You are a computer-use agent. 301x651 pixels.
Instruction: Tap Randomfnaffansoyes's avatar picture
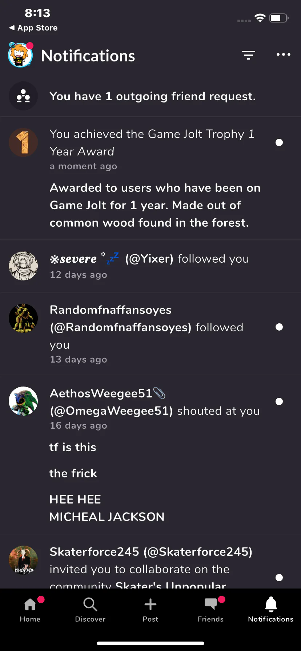point(23,318)
